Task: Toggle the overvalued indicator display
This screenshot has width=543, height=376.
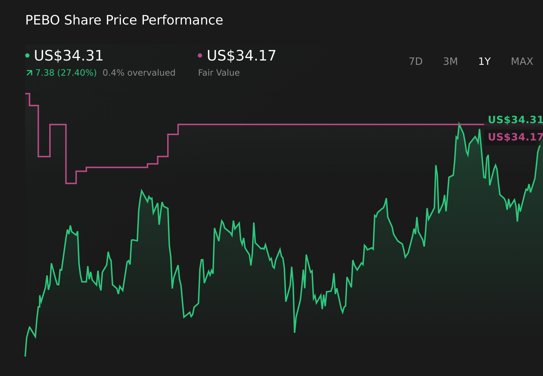Action: pos(139,72)
